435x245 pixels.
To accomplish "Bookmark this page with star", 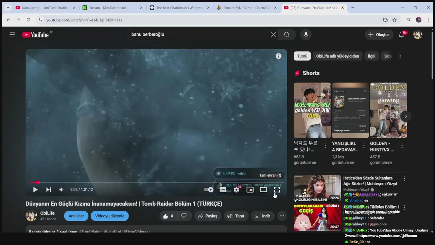I will pyautogui.click(x=395, y=20).
